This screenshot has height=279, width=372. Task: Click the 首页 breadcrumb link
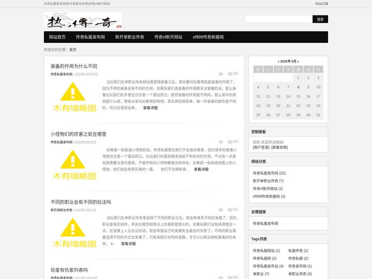click(x=73, y=50)
